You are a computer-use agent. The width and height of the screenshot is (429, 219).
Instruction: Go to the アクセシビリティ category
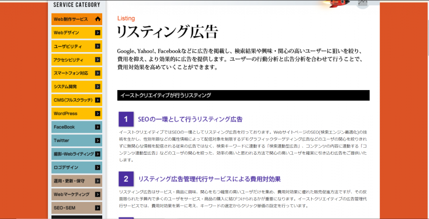click(x=77, y=60)
